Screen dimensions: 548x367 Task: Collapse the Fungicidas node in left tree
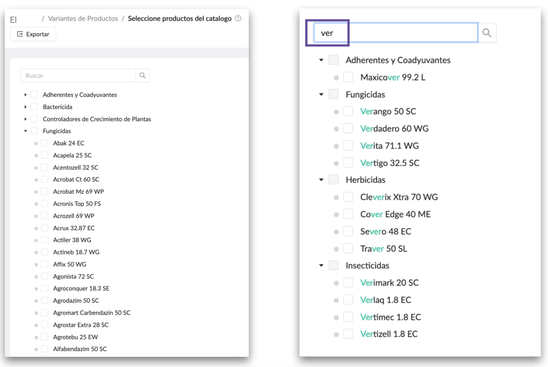(x=26, y=131)
